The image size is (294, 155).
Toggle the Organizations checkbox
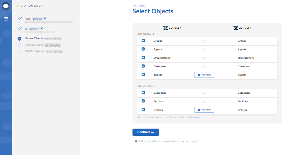point(143,58)
